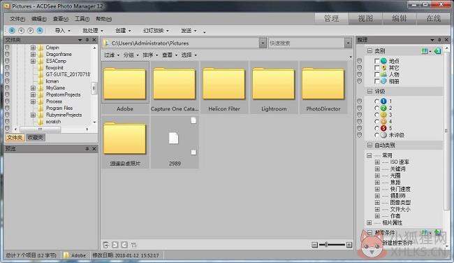This screenshot has width=454, height=263.
Task: Select rating 3 radio button
Action: (x=376, y=115)
